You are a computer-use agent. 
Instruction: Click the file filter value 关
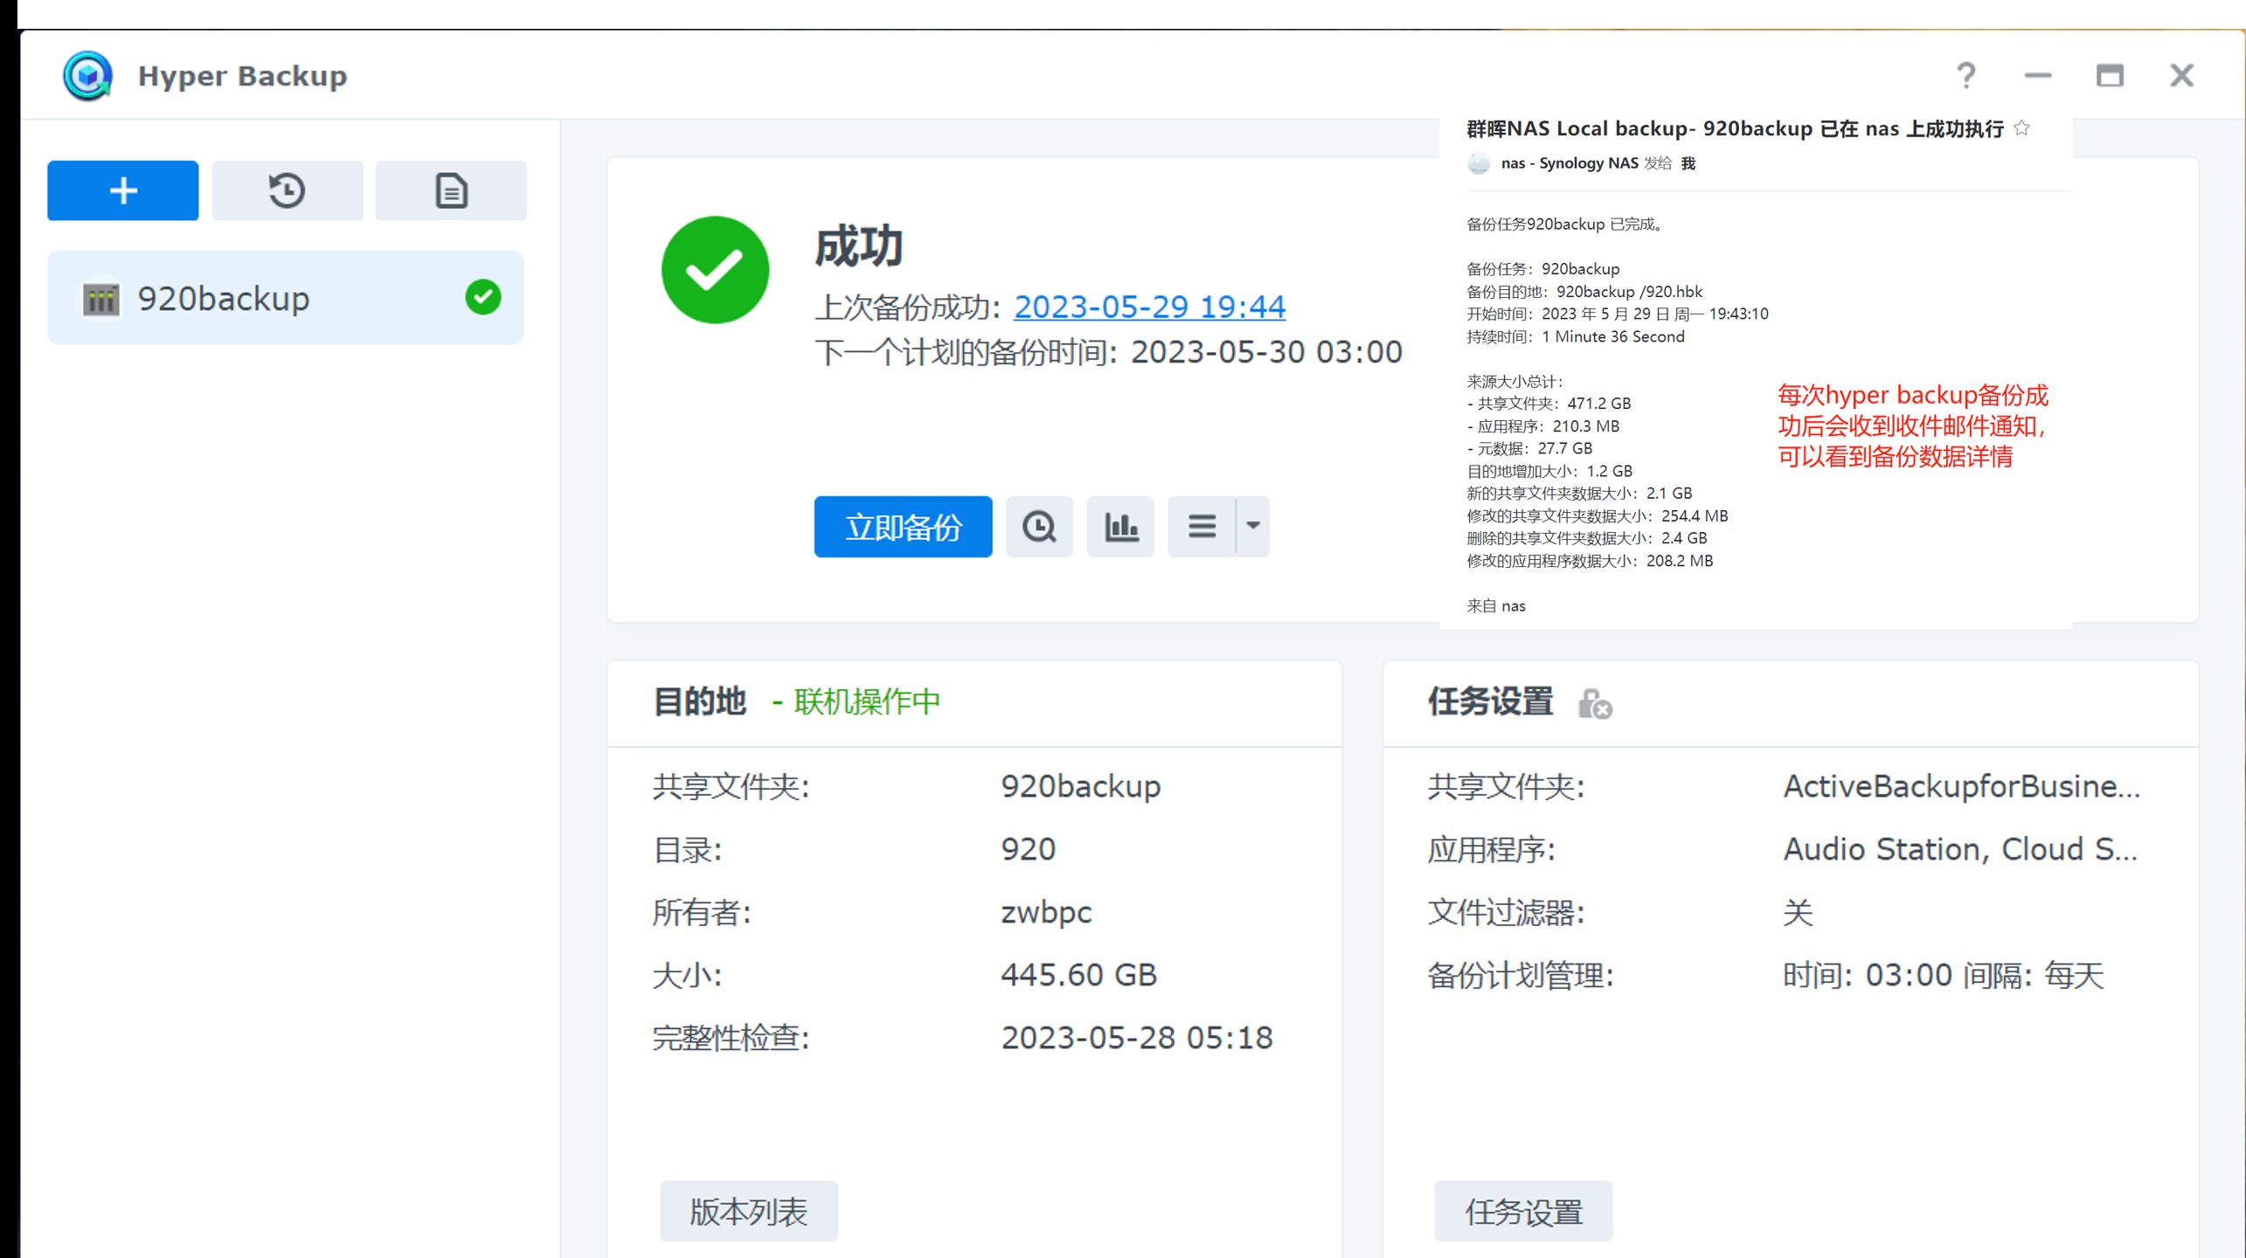(1799, 913)
